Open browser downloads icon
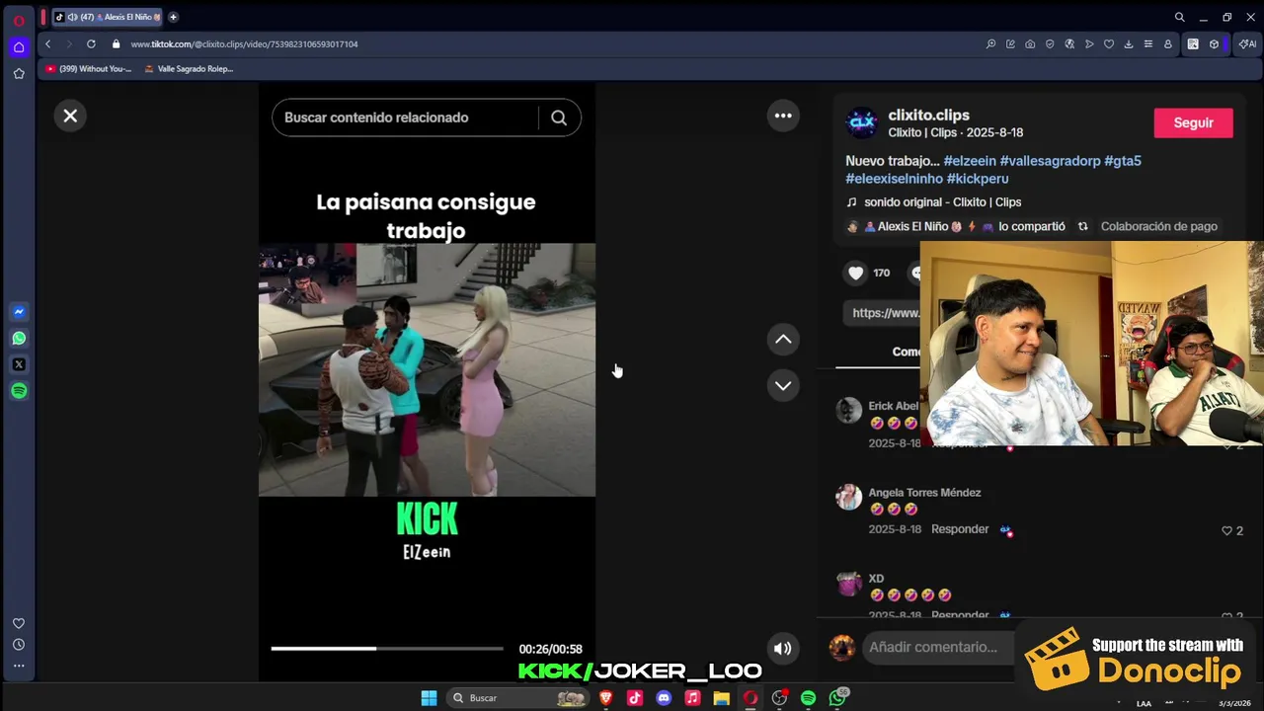 [1129, 43]
